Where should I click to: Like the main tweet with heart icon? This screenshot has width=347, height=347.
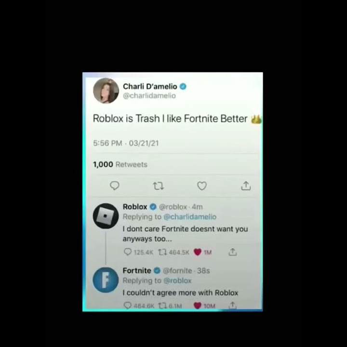pyautogui.click(x=202, y=186)
